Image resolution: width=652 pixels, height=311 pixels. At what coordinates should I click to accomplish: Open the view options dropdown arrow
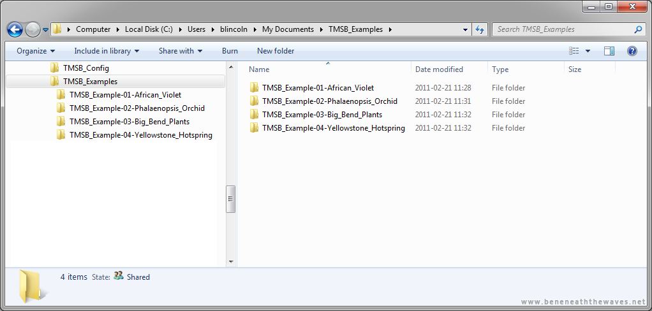click(588, 51)
